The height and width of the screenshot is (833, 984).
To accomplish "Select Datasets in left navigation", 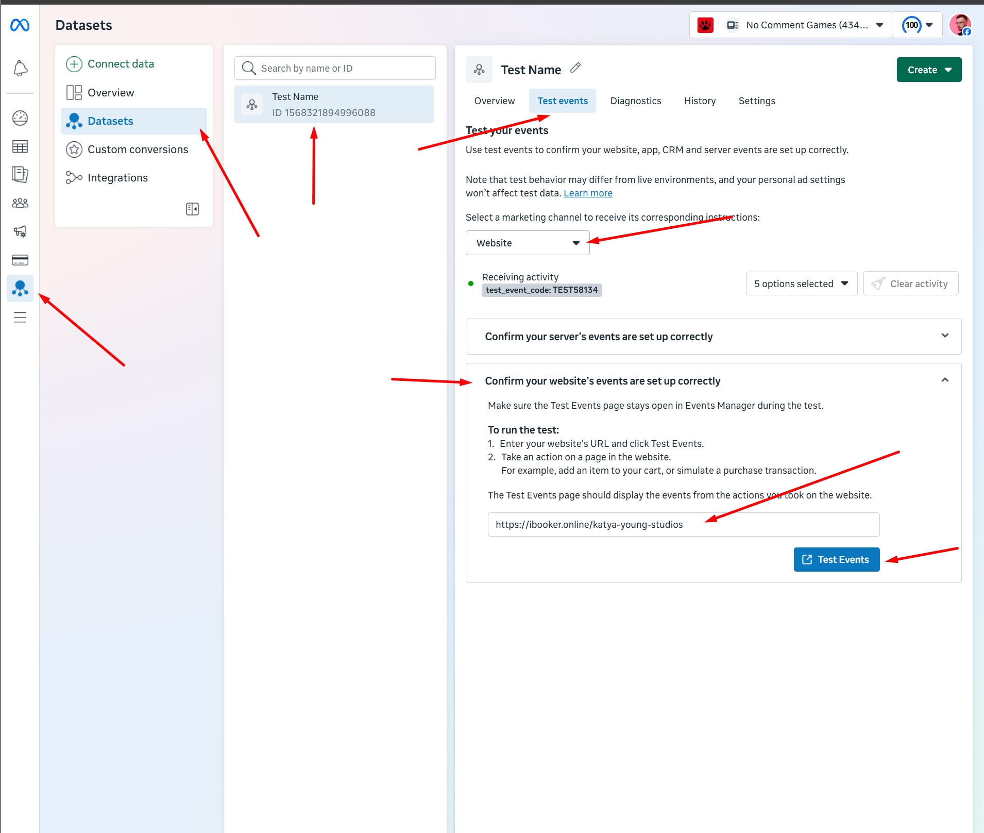I will coord(134,121).
